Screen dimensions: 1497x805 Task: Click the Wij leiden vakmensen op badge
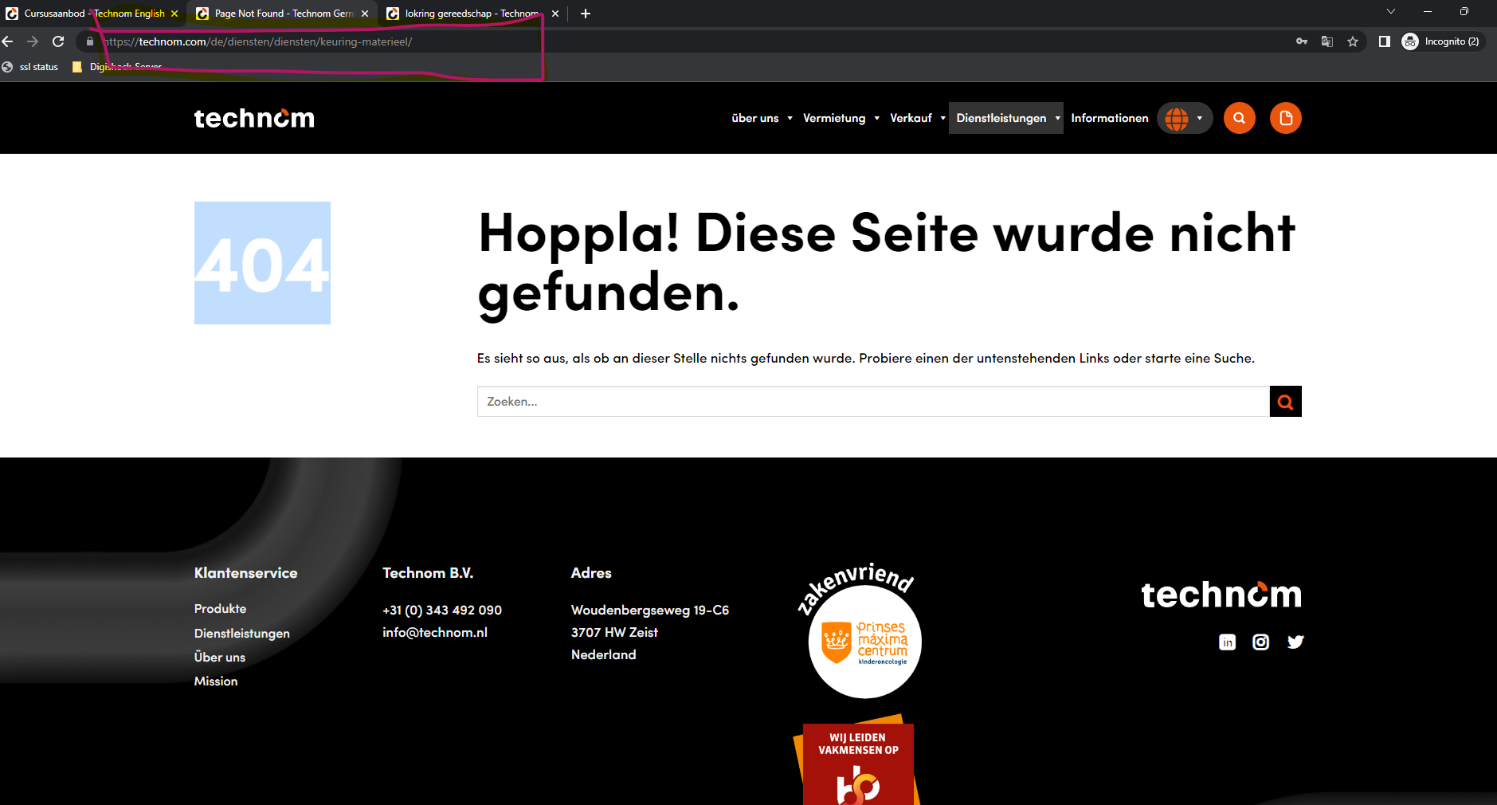(858, 760)
